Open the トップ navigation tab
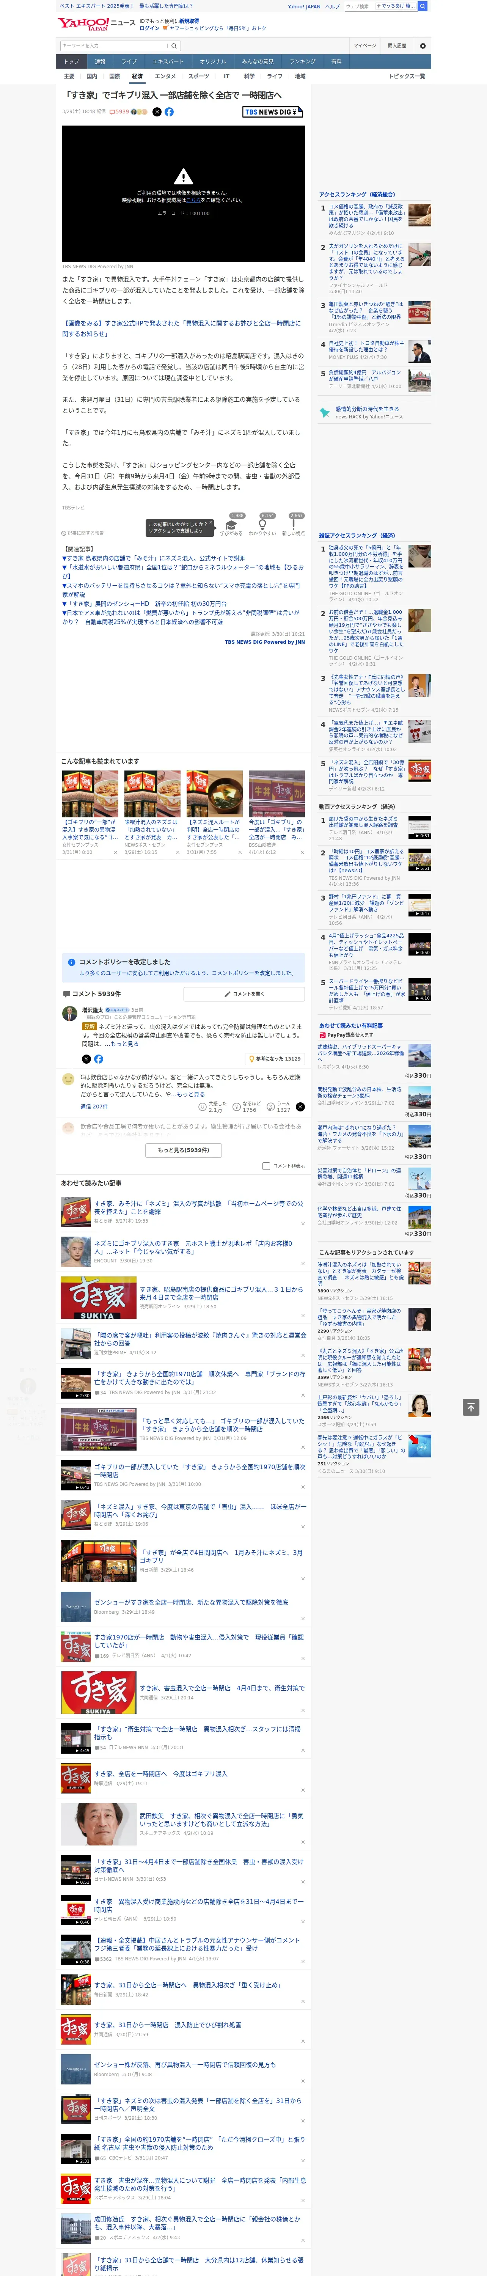This screenshot has height=2276, width=487. coord(72,62)
